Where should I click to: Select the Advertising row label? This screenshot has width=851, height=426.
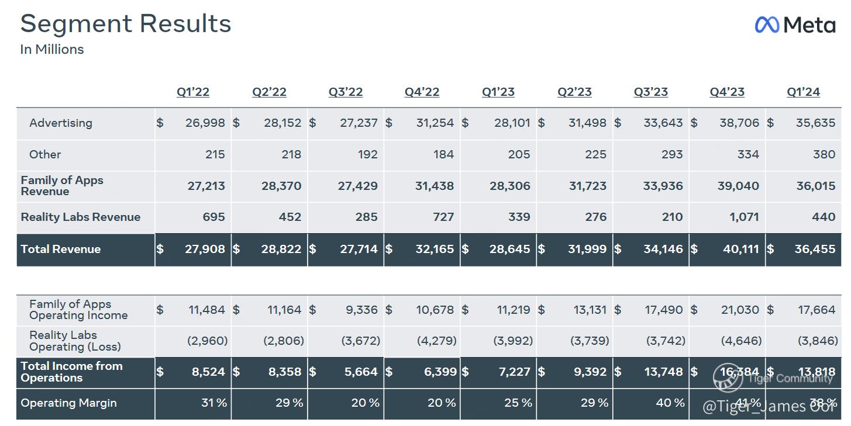pyautogui.click(x=61, y=123)
